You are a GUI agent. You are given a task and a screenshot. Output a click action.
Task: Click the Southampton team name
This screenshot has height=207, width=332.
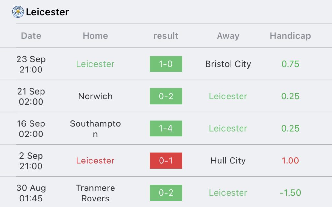(x=95, y=129)
